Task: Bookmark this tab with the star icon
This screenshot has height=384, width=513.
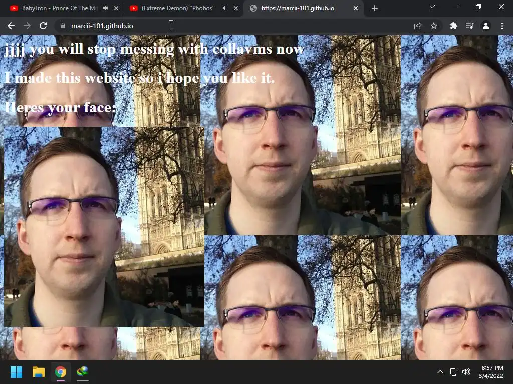Action: click(x=434, y=26)
